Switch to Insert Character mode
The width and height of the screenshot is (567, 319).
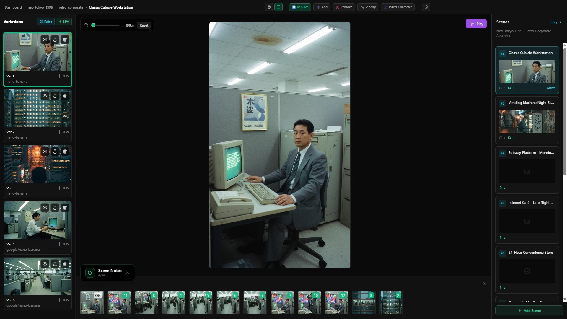[x=397, y=7]
